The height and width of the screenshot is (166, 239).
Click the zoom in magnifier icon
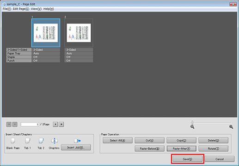tap(231, 127)
